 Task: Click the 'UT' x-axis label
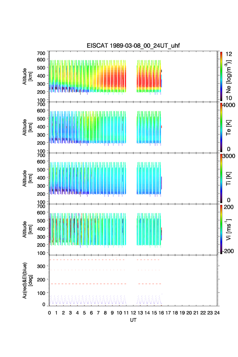[133, 320]
